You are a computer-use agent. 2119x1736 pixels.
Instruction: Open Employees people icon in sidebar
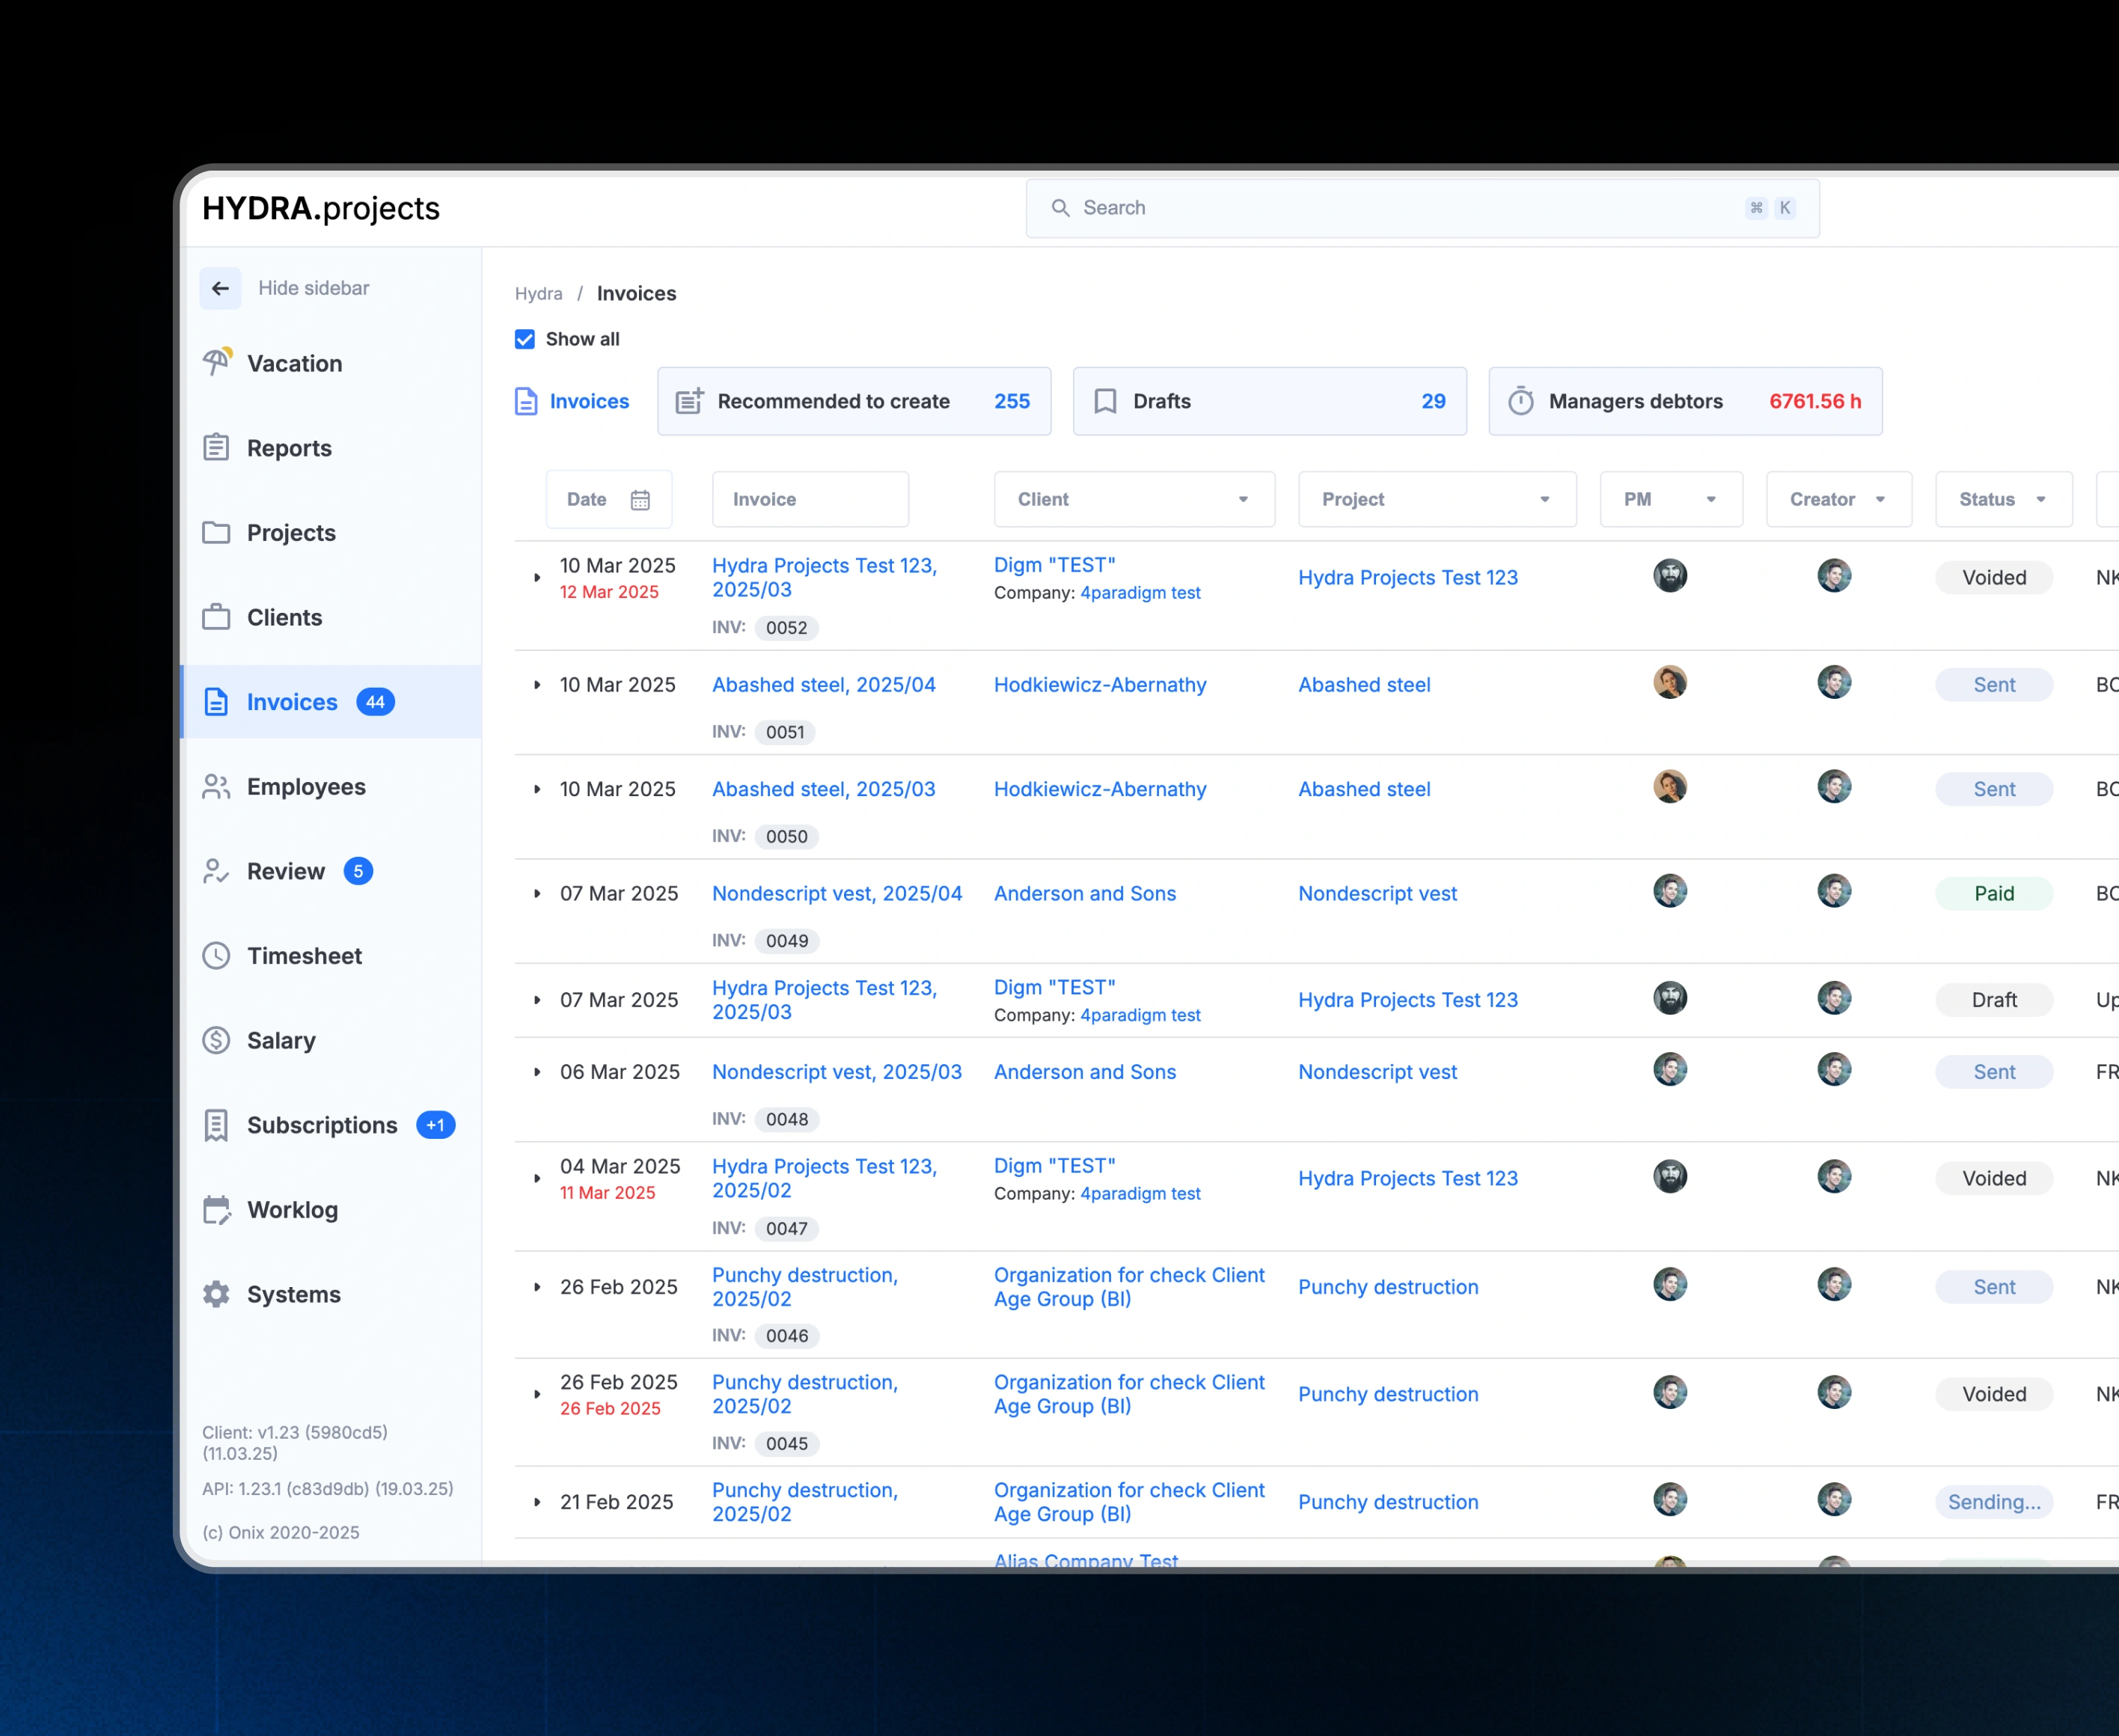tap(216, 786)
